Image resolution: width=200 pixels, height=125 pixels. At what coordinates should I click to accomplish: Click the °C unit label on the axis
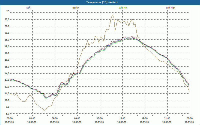pyautogui.click(x=8, y=11)
